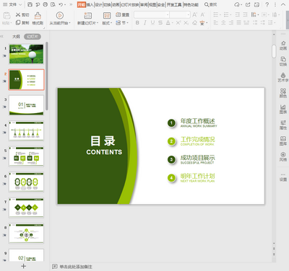Open the Image Library (图库) side panel
Screen dimensions: 289x271
283,141
